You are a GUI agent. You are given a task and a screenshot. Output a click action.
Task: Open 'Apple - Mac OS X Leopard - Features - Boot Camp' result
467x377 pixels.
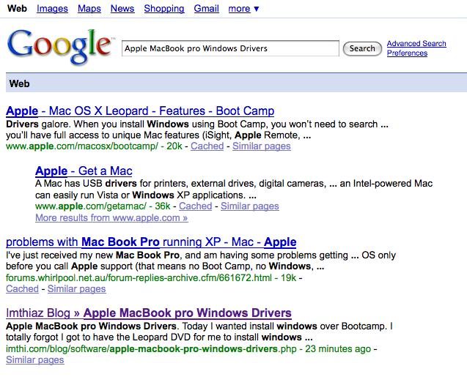(x=140, y=111)
